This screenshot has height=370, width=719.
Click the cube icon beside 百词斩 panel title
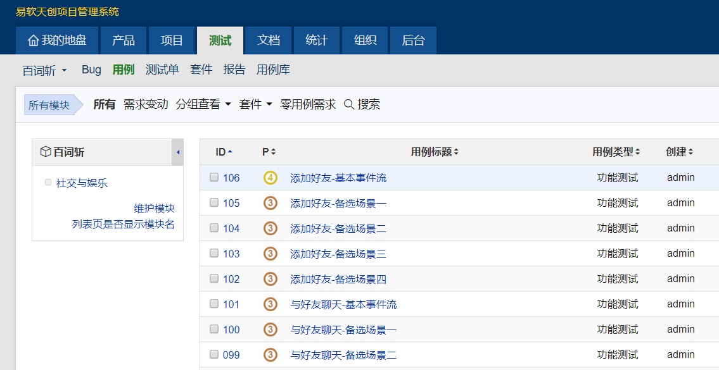46,152
